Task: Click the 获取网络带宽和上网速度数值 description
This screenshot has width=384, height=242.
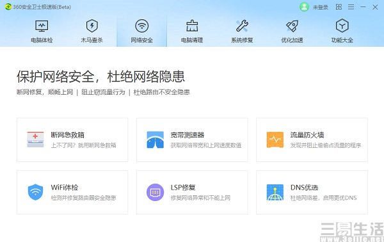Action: coord(206,145)
